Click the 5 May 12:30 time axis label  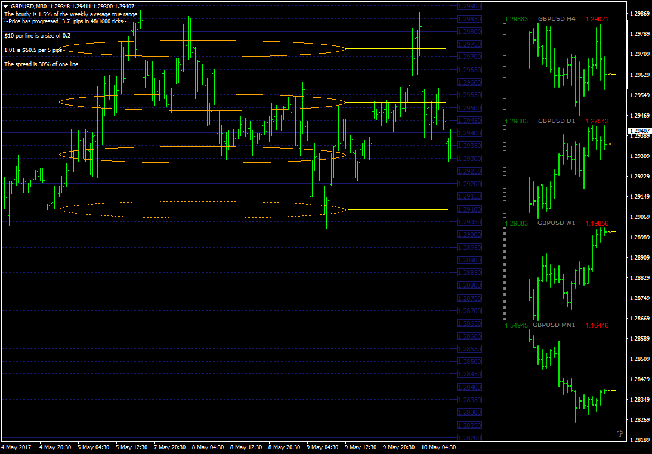[131, 447]
